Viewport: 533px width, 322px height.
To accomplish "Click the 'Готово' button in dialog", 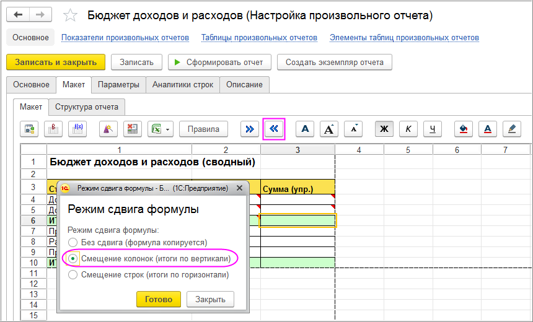I will coord(158,299).
